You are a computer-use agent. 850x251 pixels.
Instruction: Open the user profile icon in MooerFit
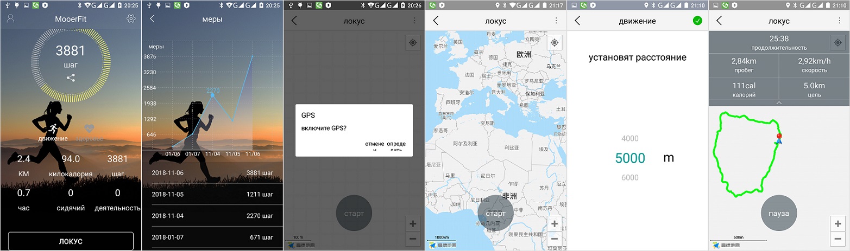click(10, 18)
